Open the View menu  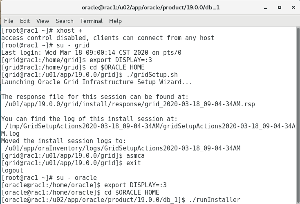43,21
